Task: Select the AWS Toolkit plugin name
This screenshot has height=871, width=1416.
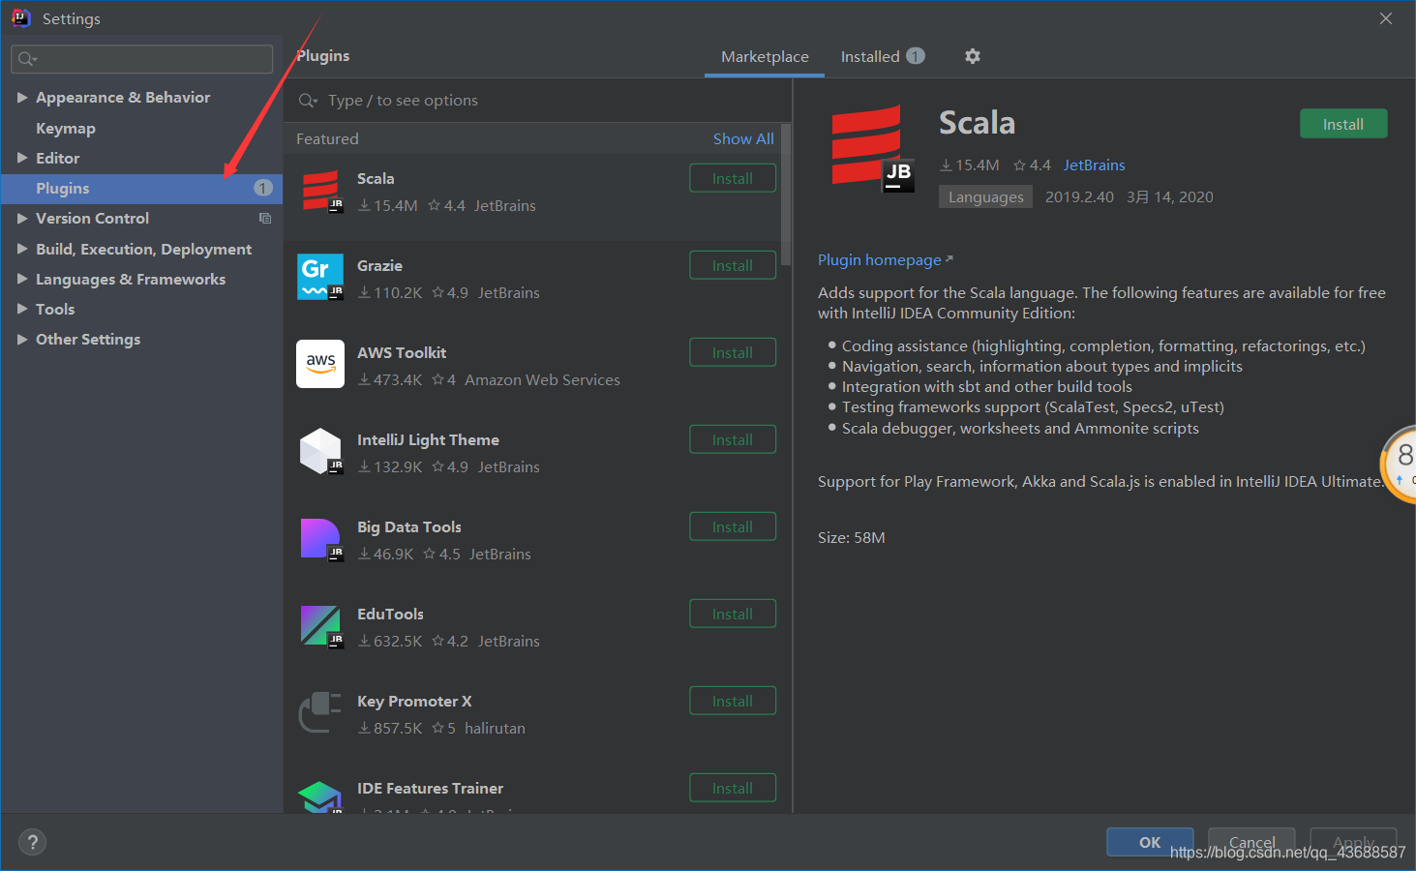Action: coord(402,352)
